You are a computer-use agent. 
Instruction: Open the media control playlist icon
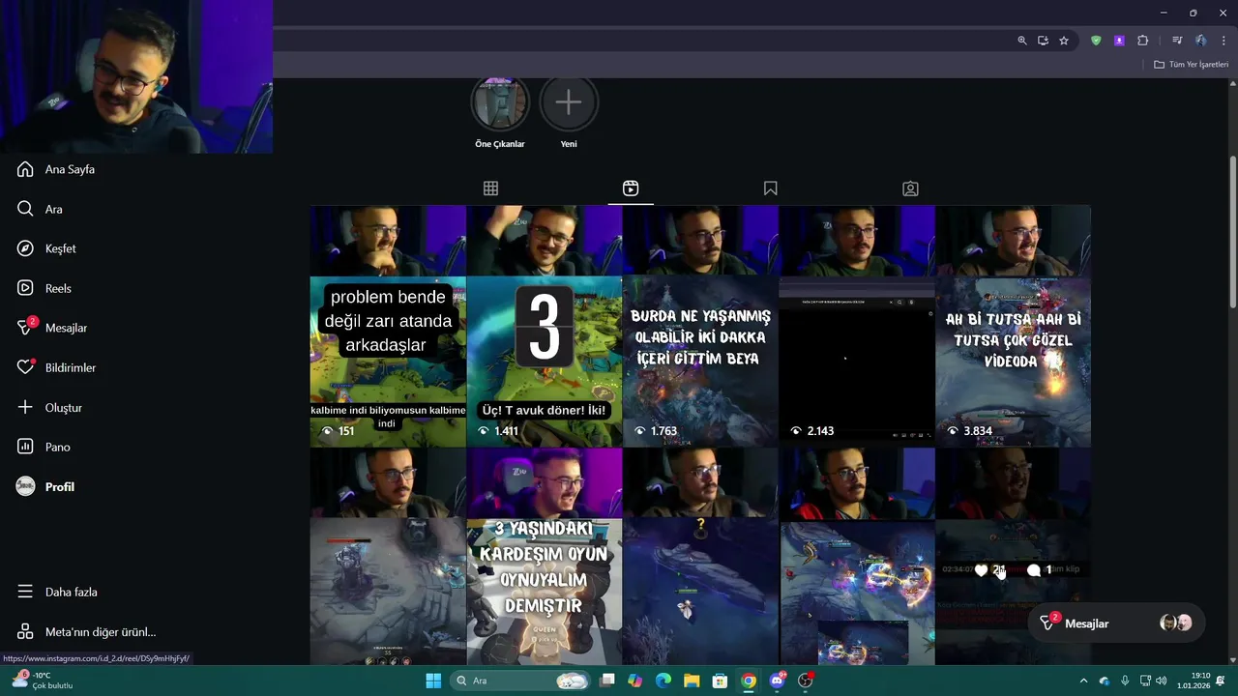point(1177,41)
